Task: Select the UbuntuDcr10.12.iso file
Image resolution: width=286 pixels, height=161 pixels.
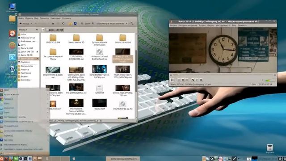Action: [123, 106]
